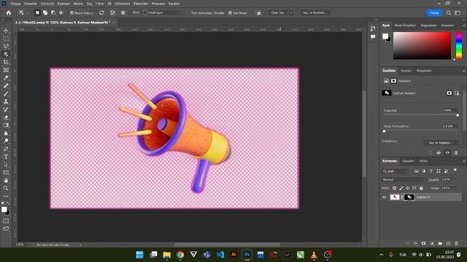This screenshot has height=262, width=467.
Task: Select the Rectangular Marquee tool
Action: click(6, 39)
